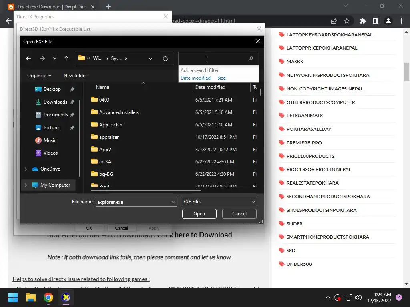Open the SLIDER label link
Screen dimensions: 410x307
pyautogui.click(x=294, y=224)
